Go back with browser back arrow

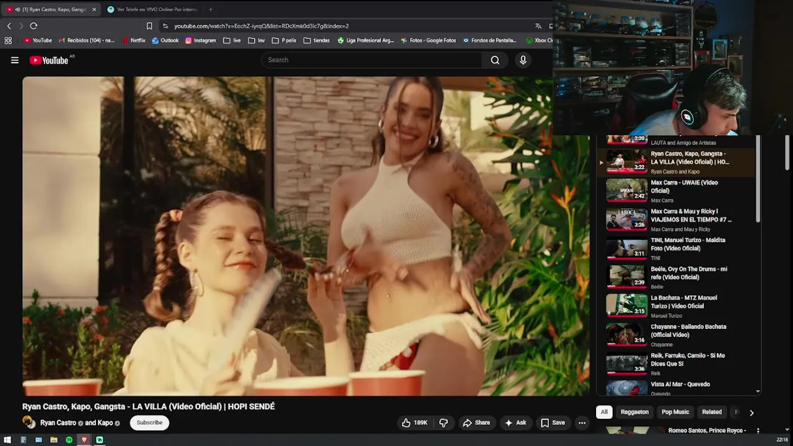[9, 26]
